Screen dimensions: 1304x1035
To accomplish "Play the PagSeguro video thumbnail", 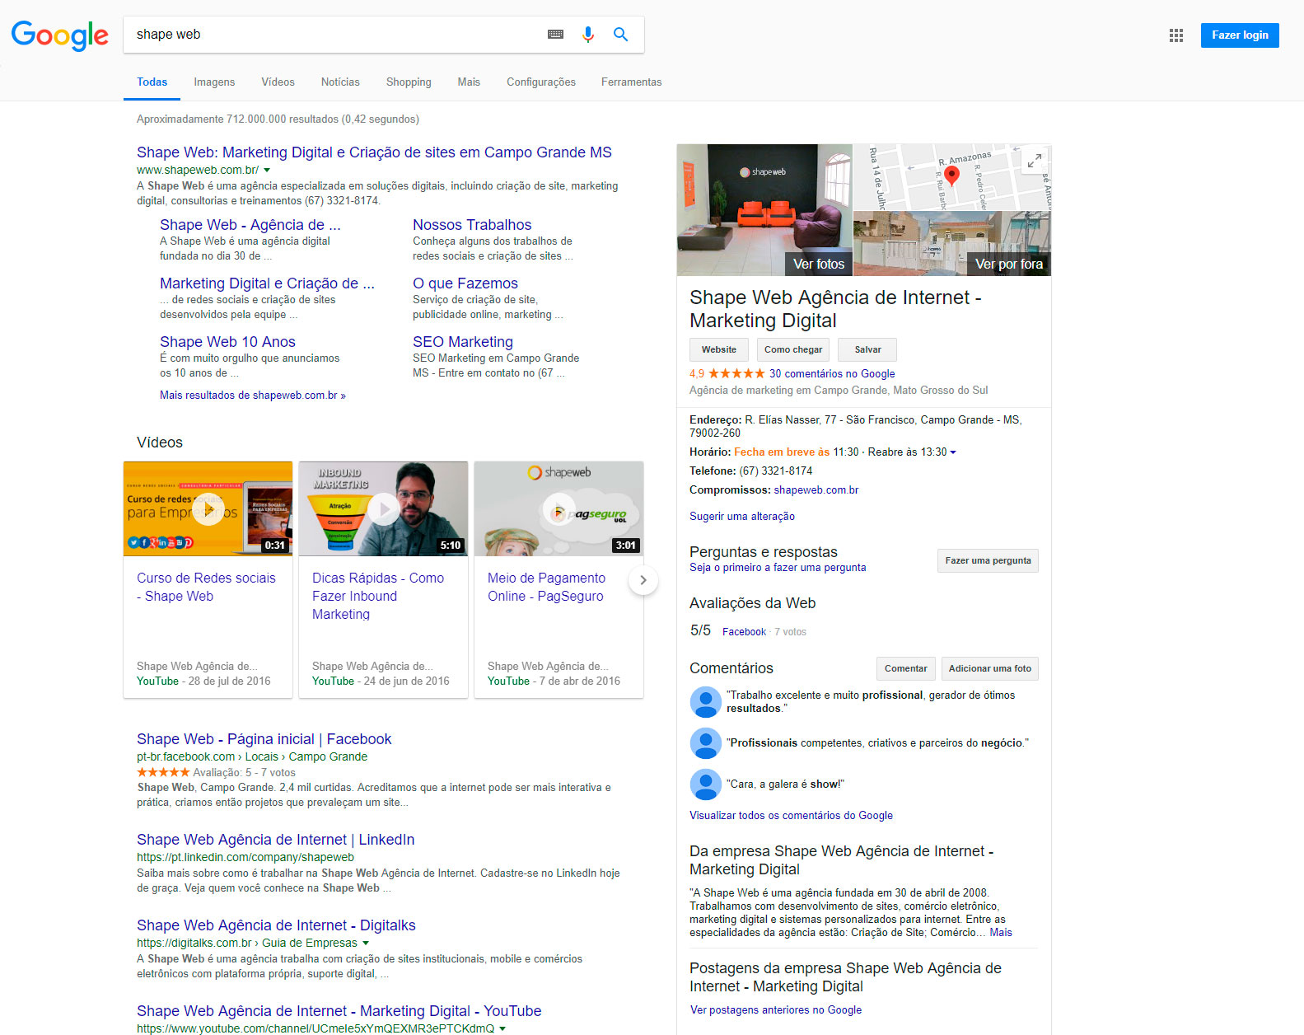I will coord(559,509).
